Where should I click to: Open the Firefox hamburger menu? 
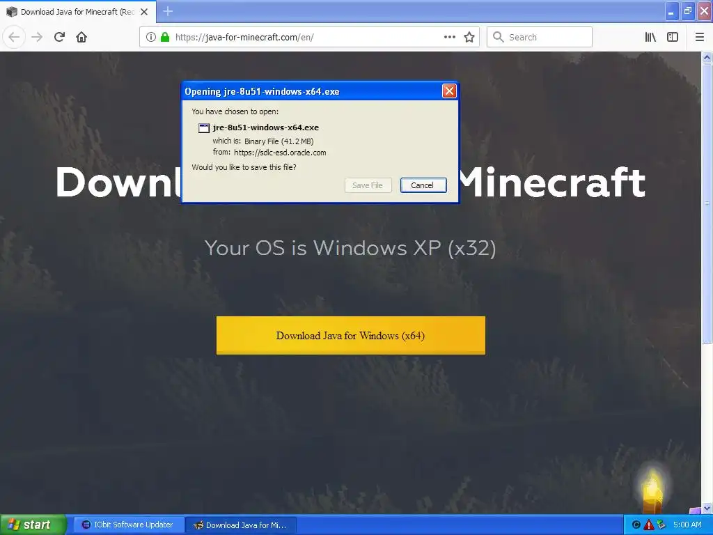point(699,37)
